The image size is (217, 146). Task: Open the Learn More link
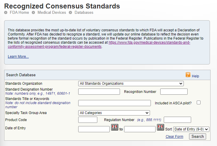18,57
